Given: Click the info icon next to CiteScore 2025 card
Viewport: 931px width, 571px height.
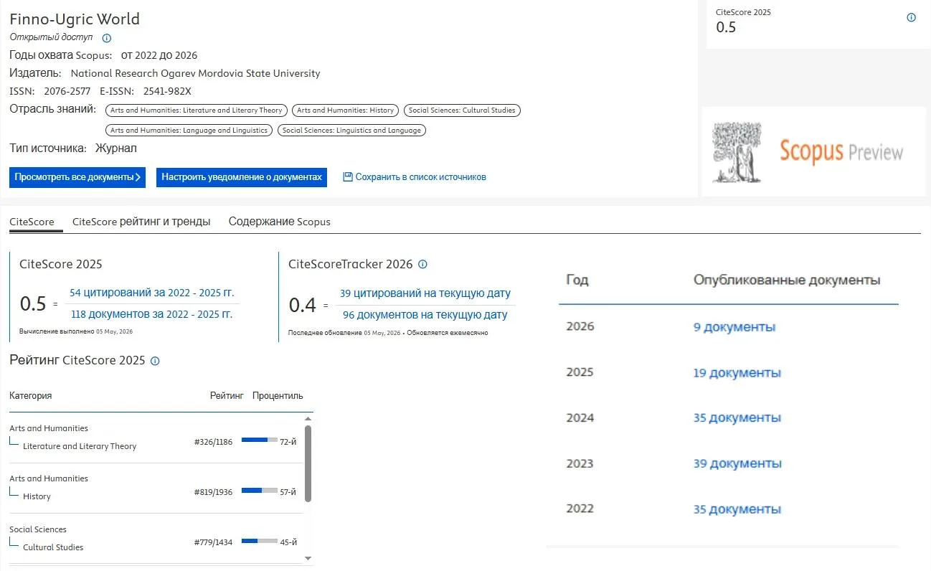Looking at the screenshot, I should (911, 18).
